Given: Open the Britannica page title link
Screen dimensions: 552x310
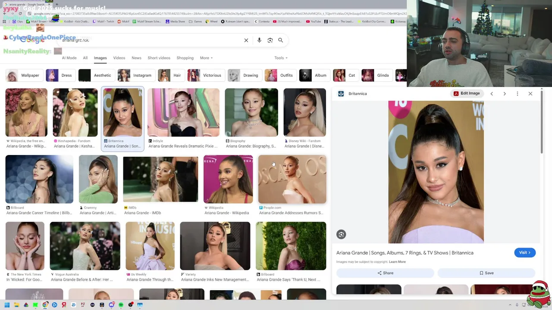Looking at the screenshot, I should pyautogui.click(x=405, y=253).
